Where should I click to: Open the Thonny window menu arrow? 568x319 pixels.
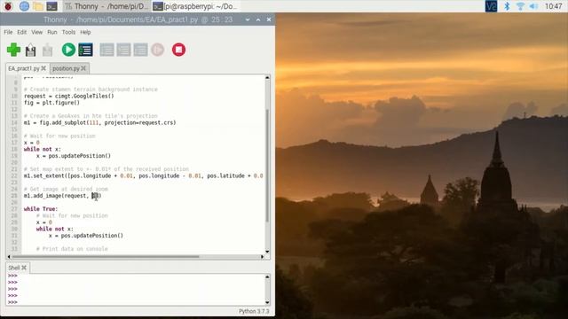[x=248, y=19]
